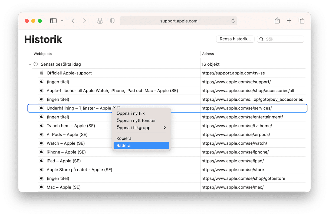Select the Officiell Apple-support history row
Image resolution: width=329 pixels, height=216 pixels.
coord(172,73)
